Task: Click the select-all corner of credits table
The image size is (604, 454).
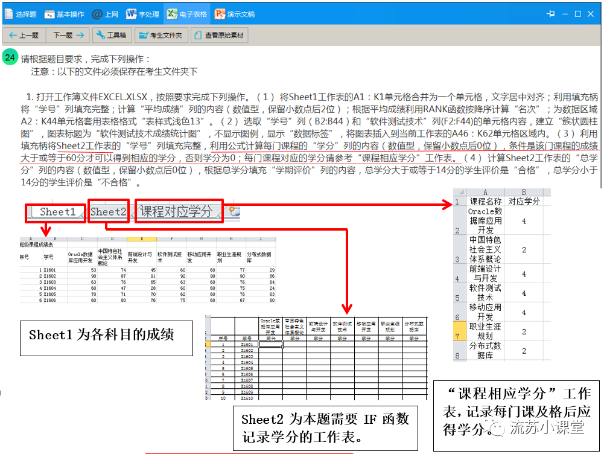Action: pos(460,193)
